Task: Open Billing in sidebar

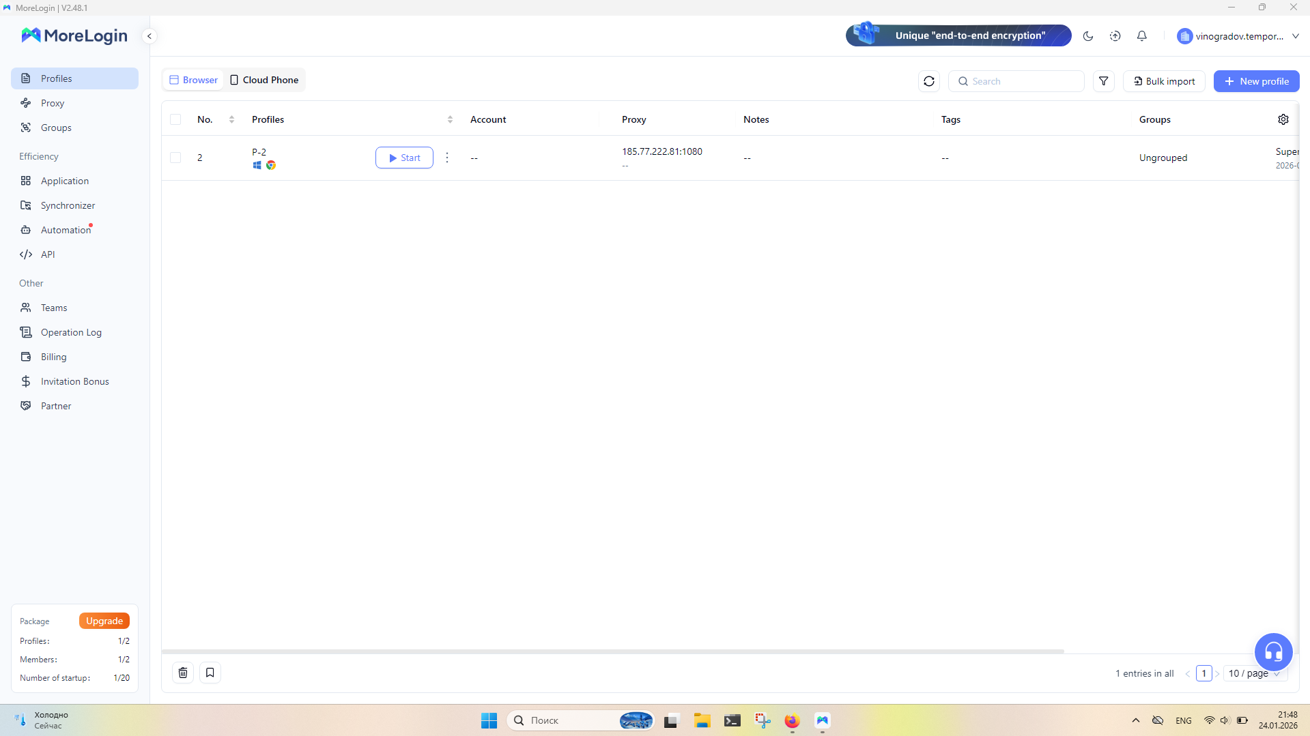Action: [x=75, y=357]
